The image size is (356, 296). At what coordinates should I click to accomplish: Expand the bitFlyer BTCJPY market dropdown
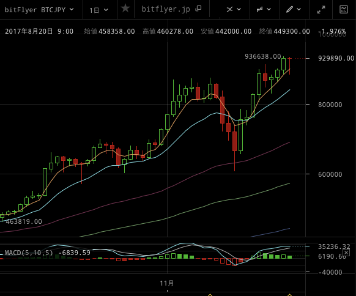tap(39, 10)
